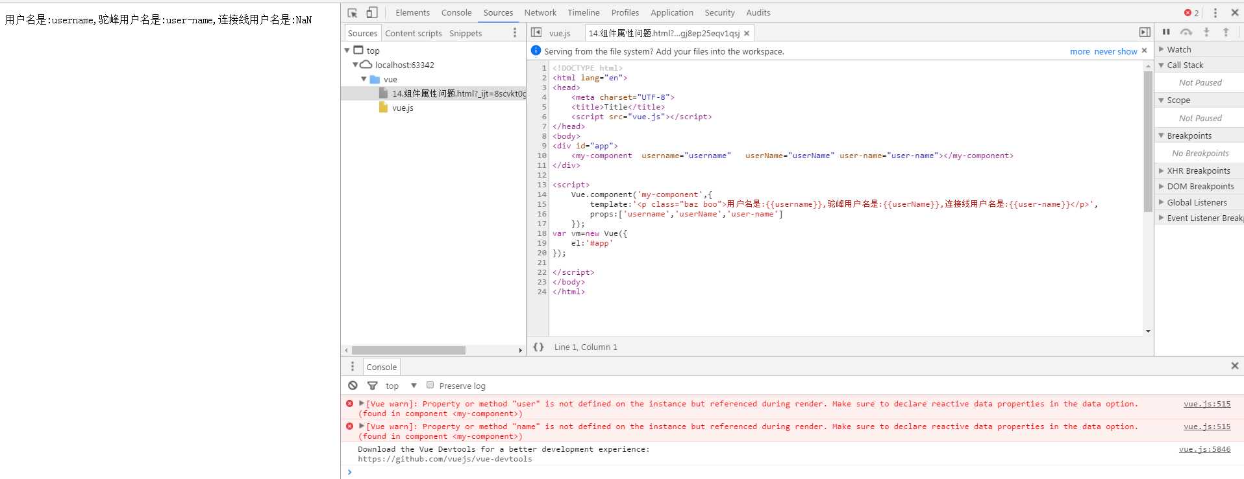Collapse the top frame tree node

point(347,51)
